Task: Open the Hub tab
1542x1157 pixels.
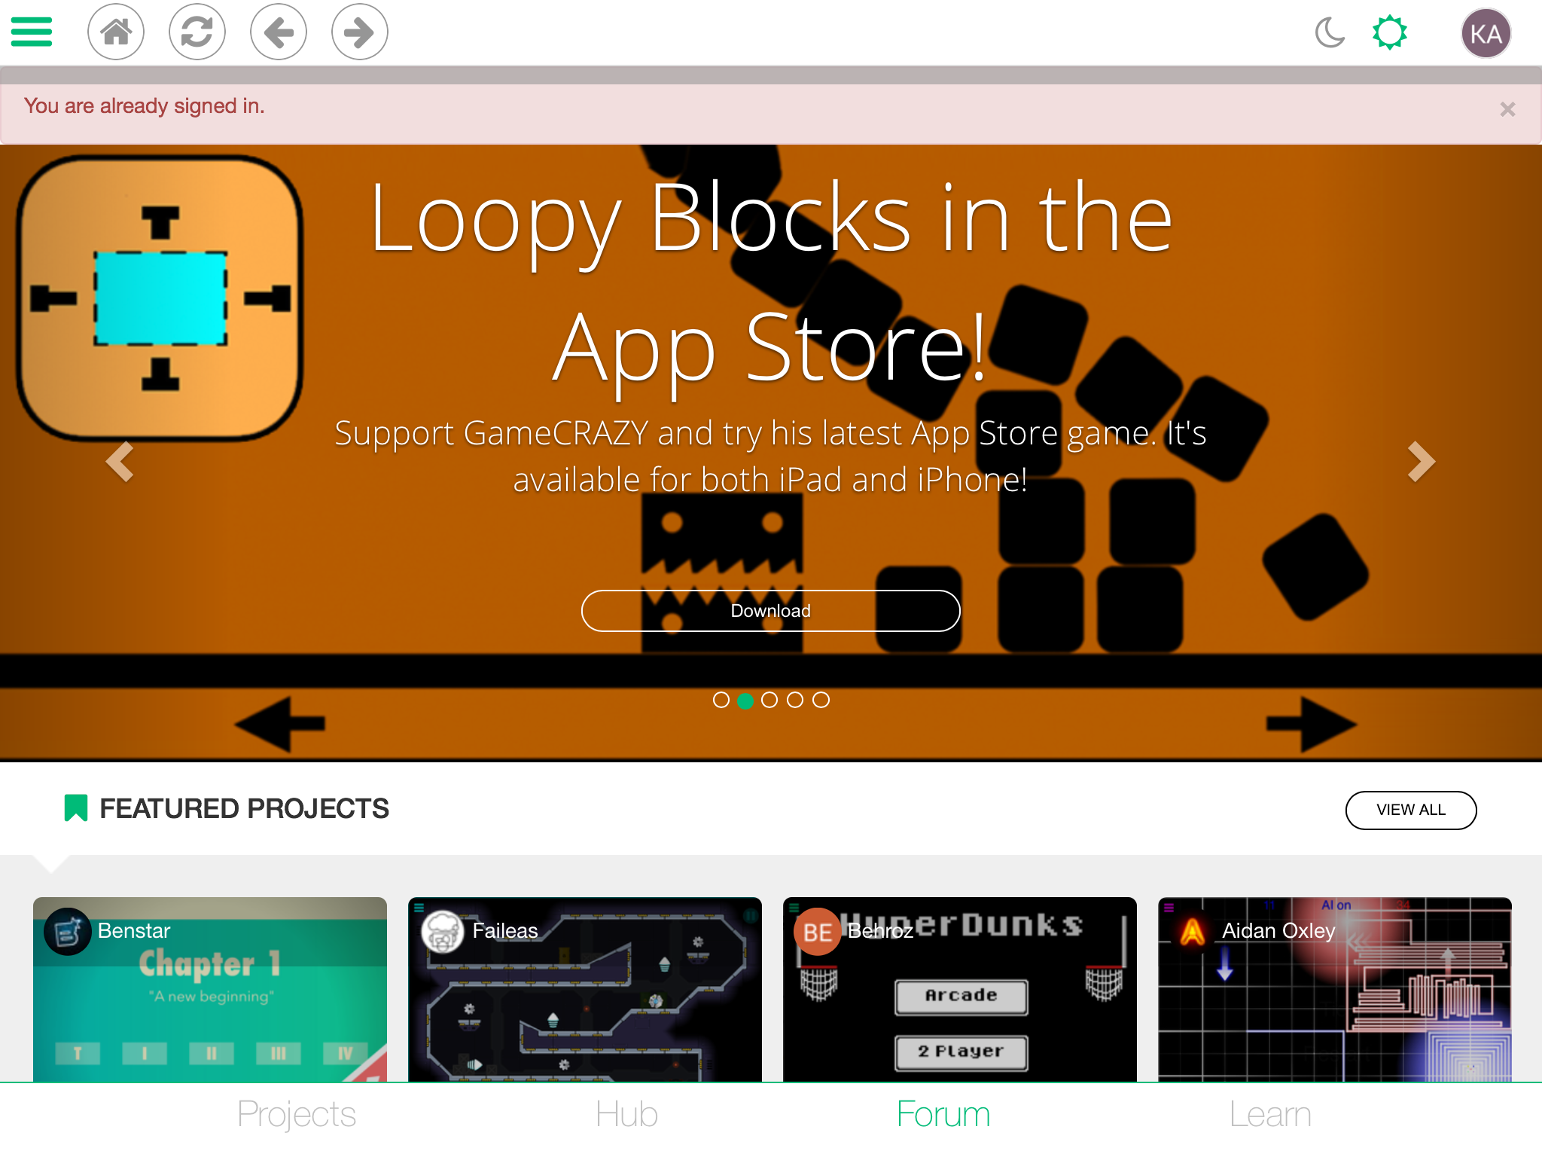Action: tap(626, 1115)
